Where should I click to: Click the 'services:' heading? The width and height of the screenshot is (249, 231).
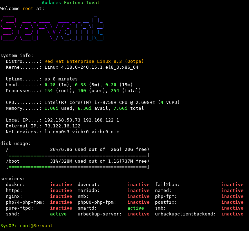[x=12, y=179]
